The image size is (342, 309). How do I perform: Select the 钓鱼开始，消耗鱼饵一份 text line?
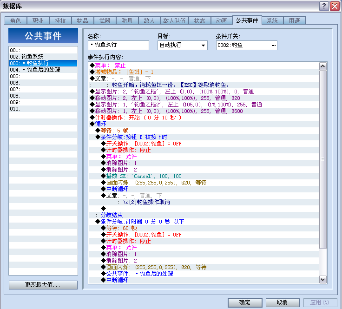point(204,85)
